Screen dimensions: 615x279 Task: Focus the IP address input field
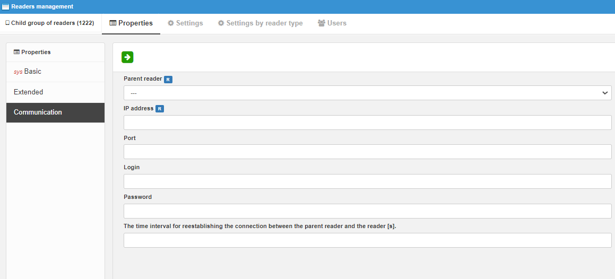point(368,123)
